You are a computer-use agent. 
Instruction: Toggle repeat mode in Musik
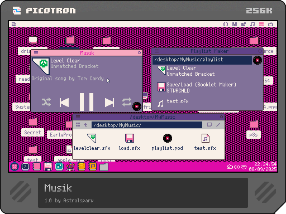pyautogui.click(x=127, y=102)
